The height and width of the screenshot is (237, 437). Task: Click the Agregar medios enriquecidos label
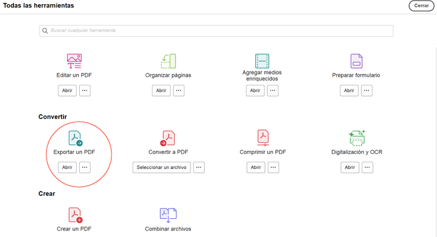[x=262, y=76]
